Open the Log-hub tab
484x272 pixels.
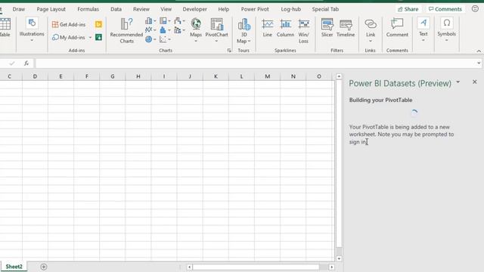[290, 9]
